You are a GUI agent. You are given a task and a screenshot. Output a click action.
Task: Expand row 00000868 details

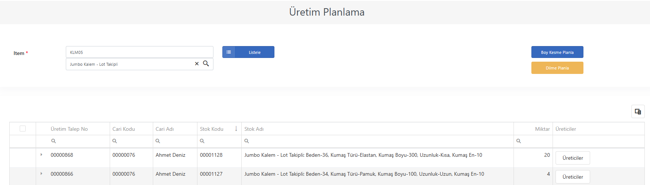pyautogui.click(x=41, y=155)
